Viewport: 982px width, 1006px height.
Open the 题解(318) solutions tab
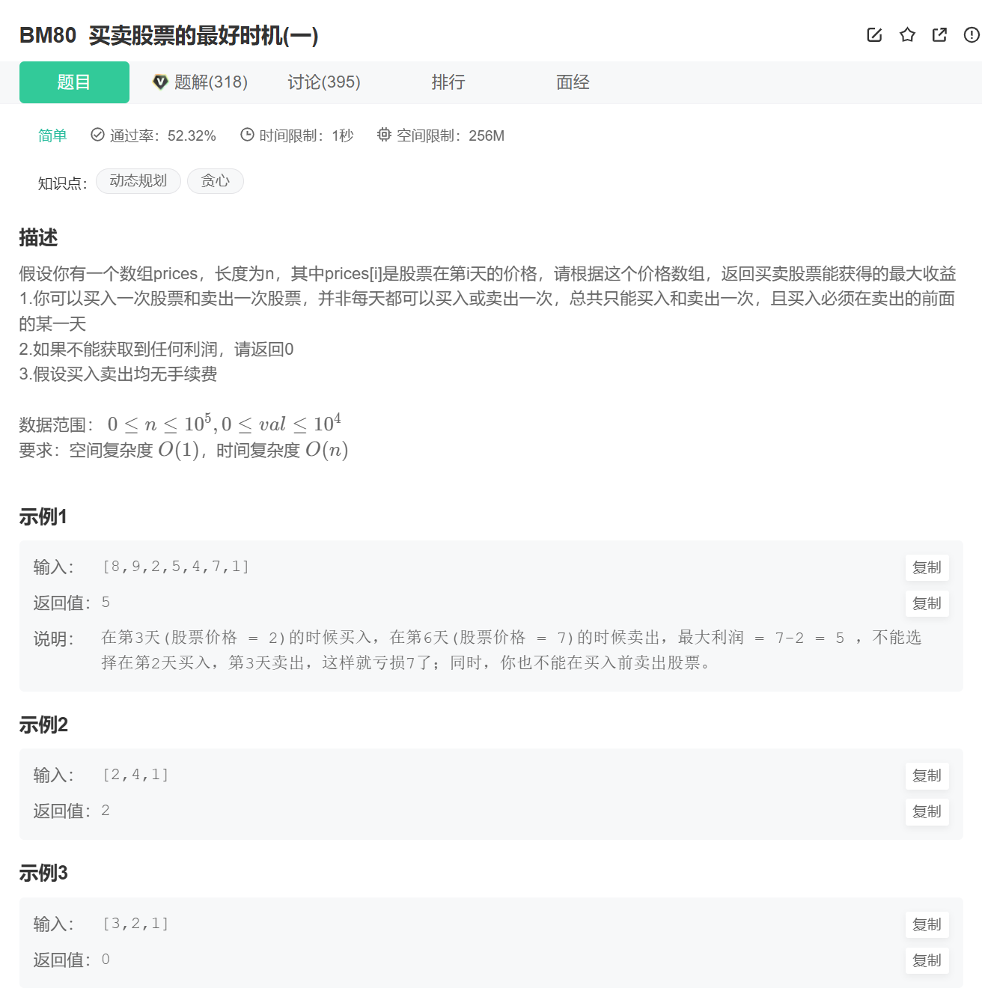(x=201, y=82)
